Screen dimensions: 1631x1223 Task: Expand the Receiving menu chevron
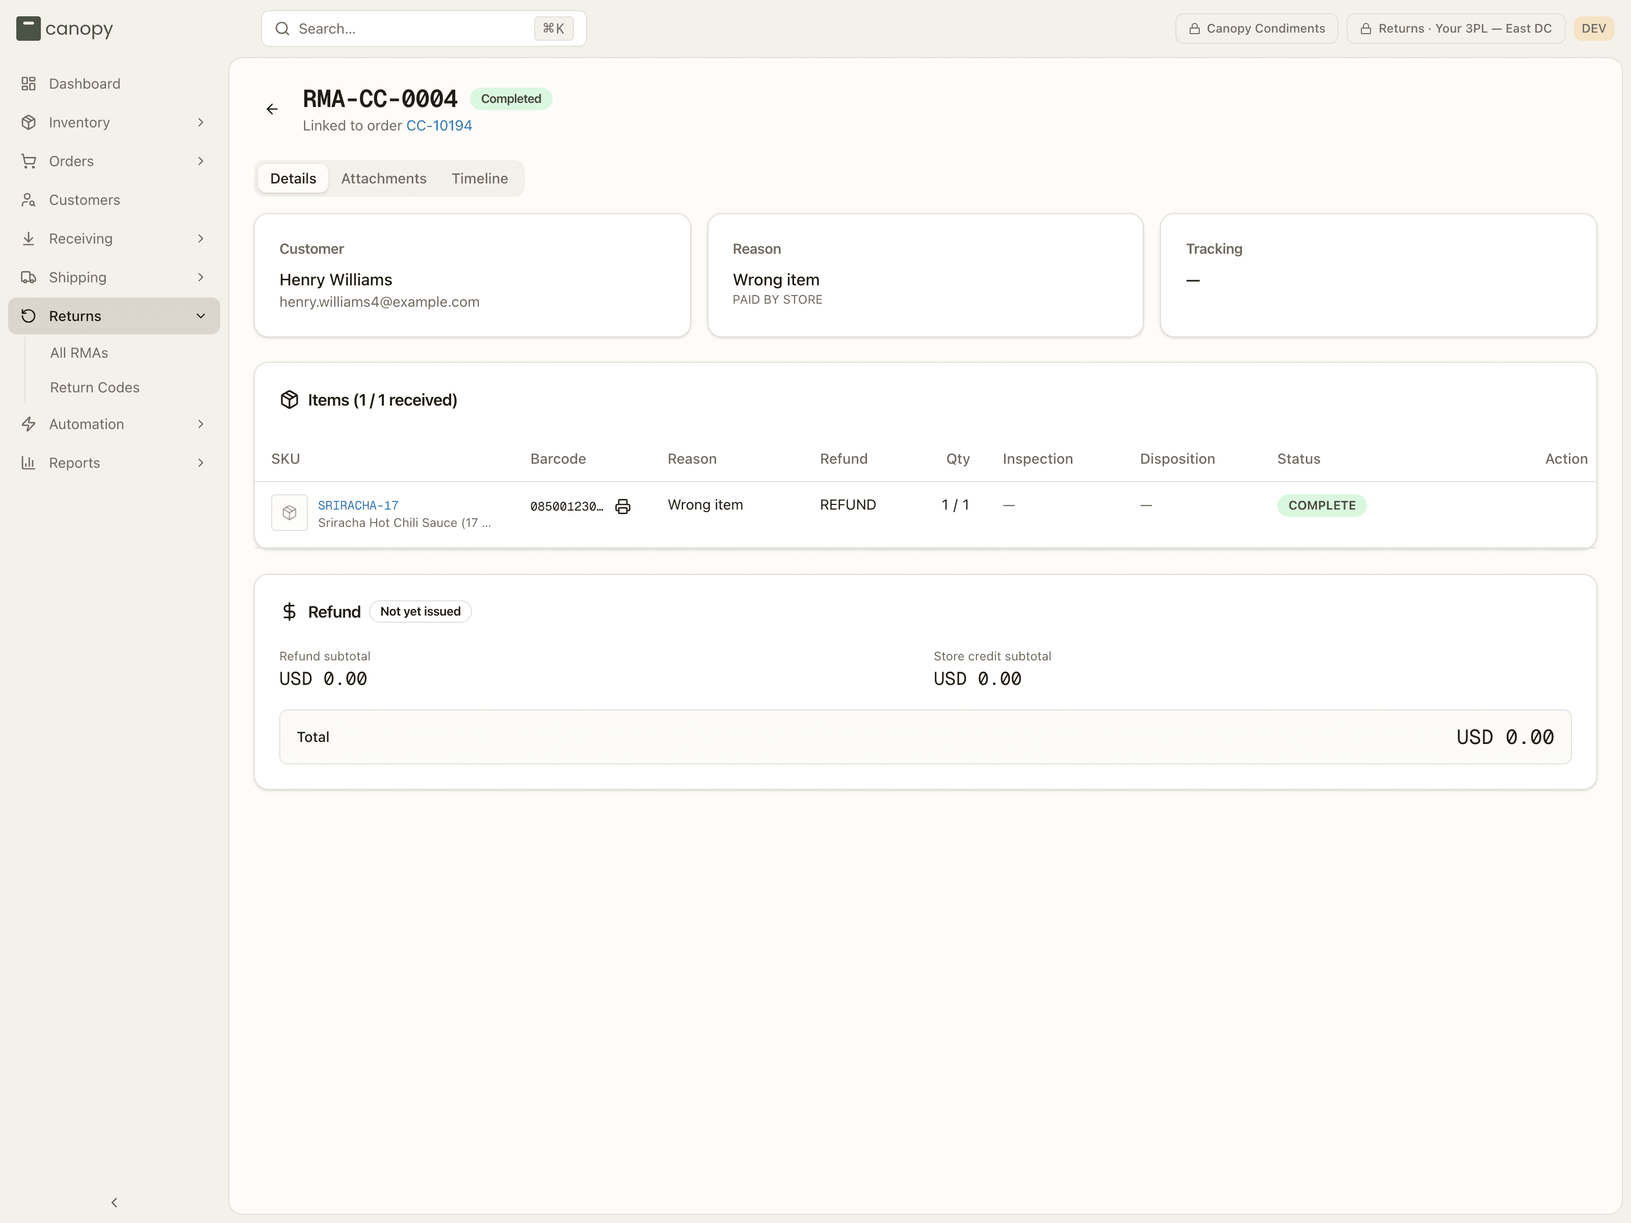click(200, 239)
